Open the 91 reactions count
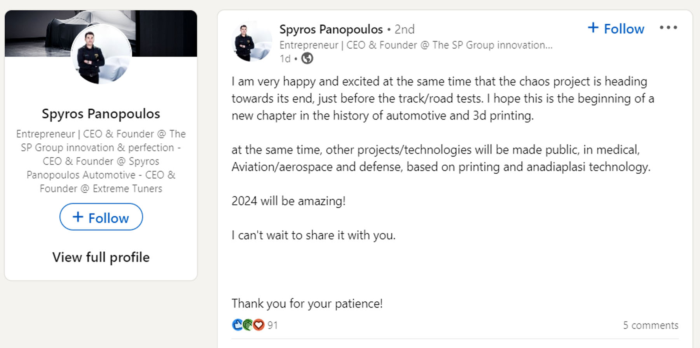The image size is (700, 348). (x=272, y=325)
